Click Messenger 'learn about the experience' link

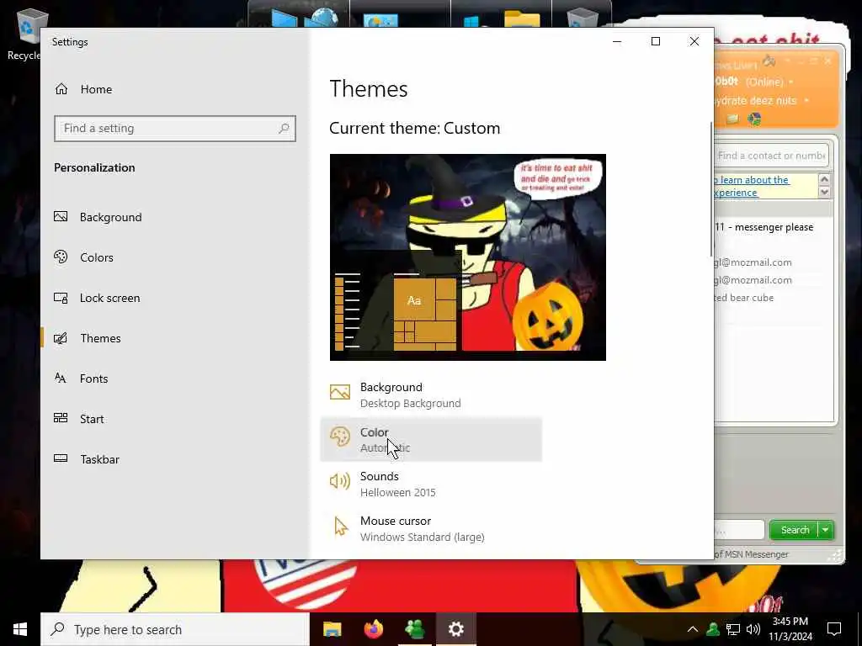click(752, 186)
